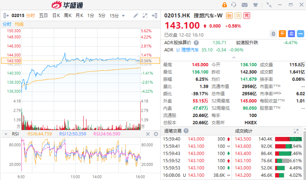
Task: Click the RSI12:50.359 indicator value
Action: coord(73,134)
